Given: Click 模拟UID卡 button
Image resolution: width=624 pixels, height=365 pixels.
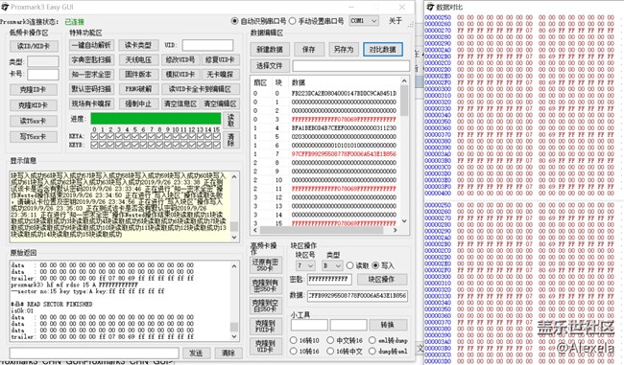Looking at the screenshot, I should pos(180,75).
